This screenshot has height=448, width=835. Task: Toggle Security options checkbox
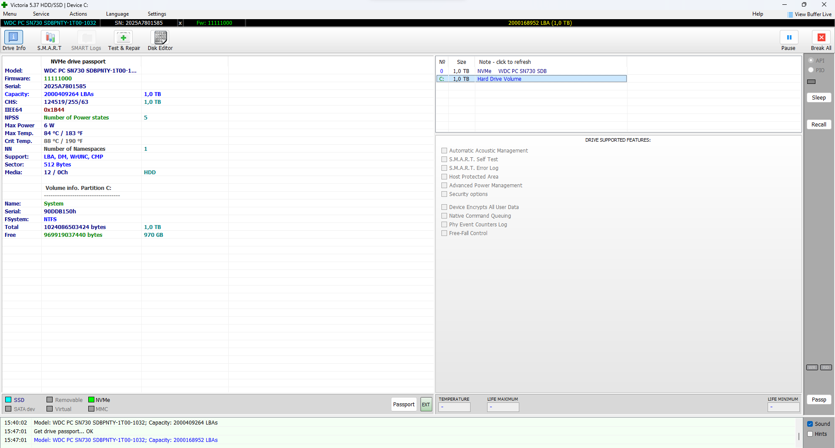[444, 194]
